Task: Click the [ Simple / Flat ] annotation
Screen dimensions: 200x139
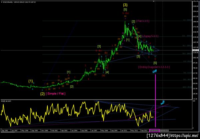Action: (55, 94)
